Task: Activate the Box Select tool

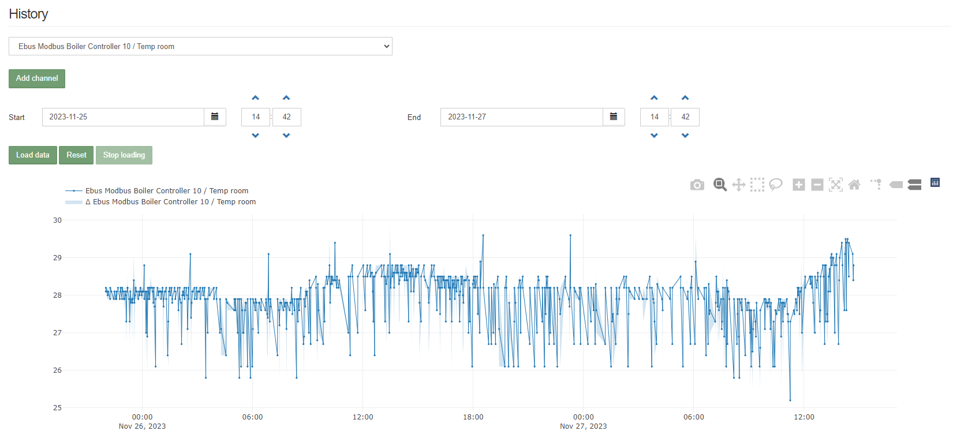Action: tap(757, 185)
